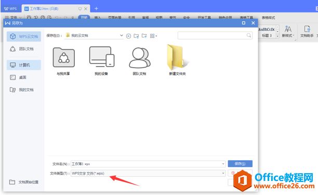Open the 文件 menu in WPS window

coord(13,18)
